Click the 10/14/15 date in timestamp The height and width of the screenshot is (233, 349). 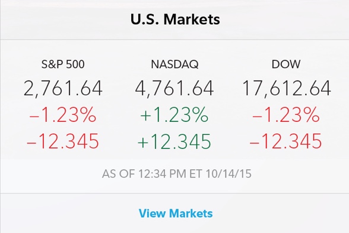coord(229,174)
